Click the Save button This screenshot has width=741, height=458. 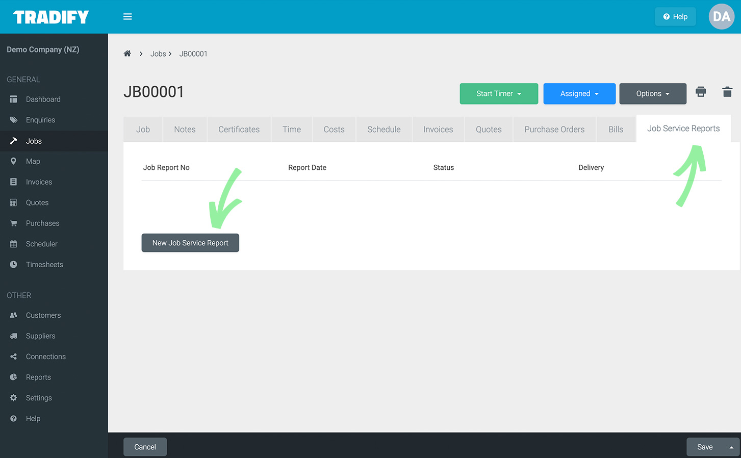(x=705, y=447)
